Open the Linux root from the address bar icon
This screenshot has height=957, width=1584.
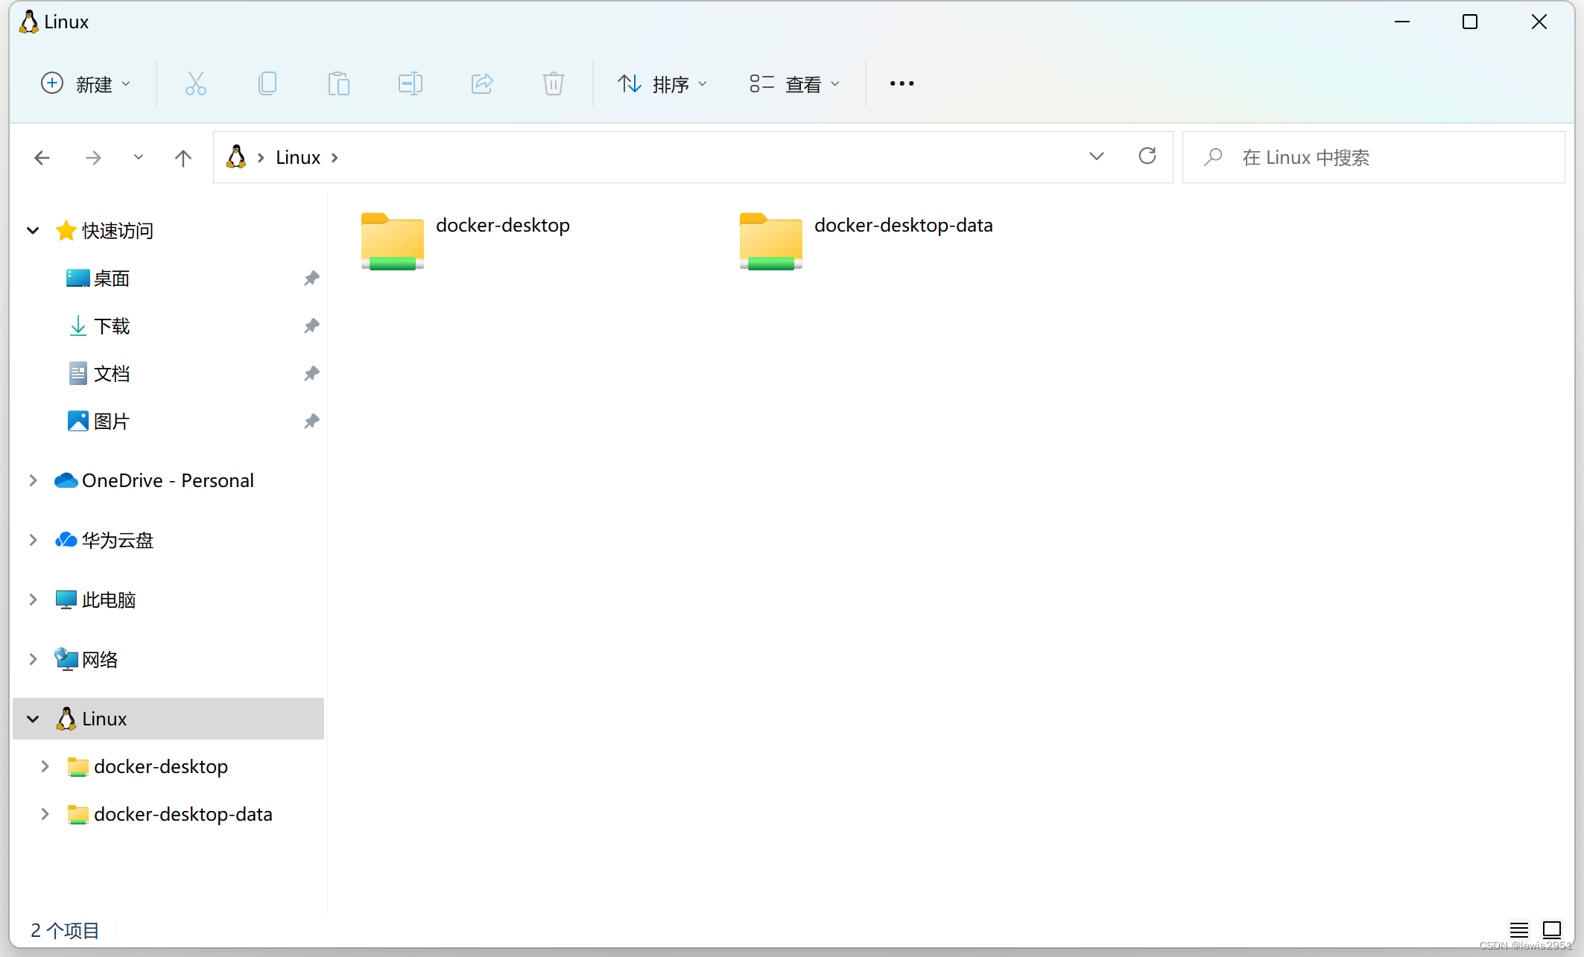pyautogui.click(x=236, y=156)
